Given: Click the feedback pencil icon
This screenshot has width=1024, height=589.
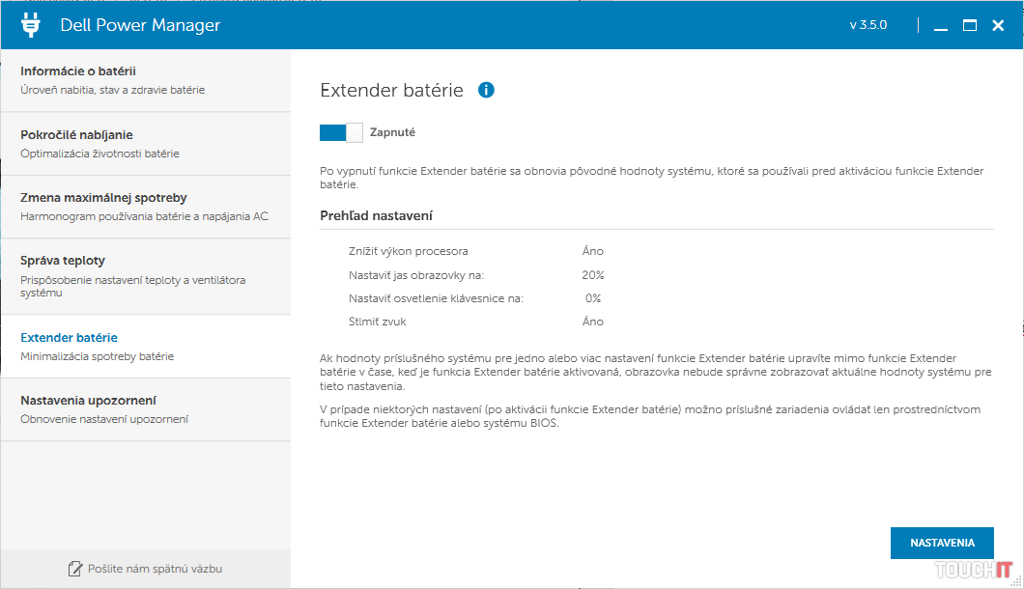Looking at the screenshot, I should click(x=75, y=569).
